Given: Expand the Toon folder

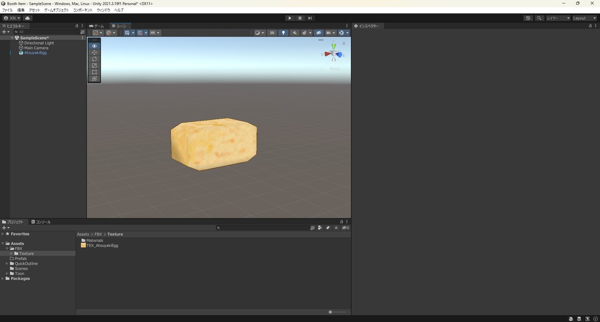Looking at the screenshot, I should [7, 273].
